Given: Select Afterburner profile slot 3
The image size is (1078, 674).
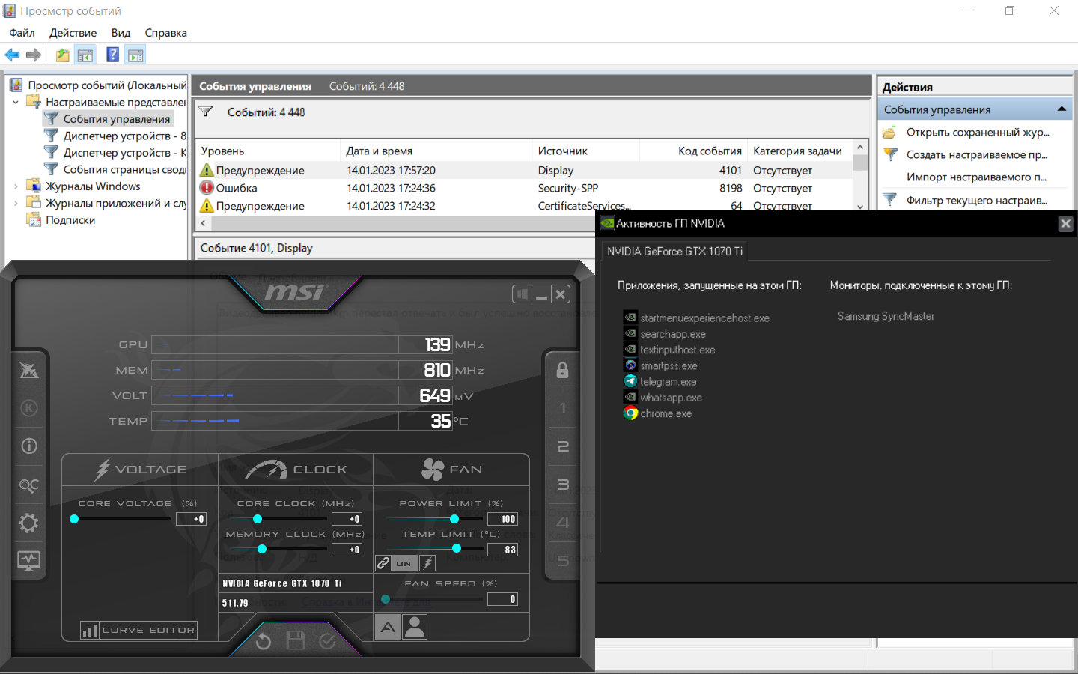Looking at the screenshot, I should 563,485.
